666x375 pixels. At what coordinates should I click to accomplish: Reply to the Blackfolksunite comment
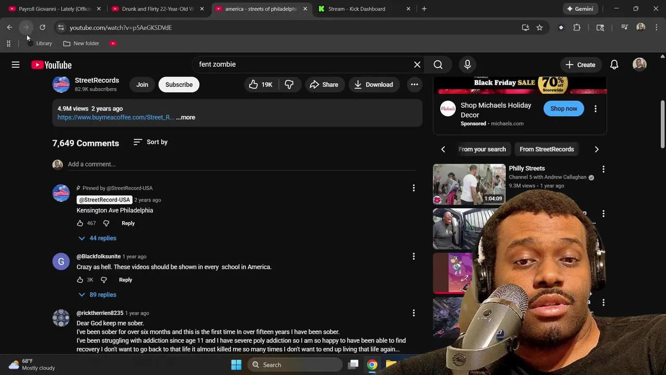click(125, 280)
